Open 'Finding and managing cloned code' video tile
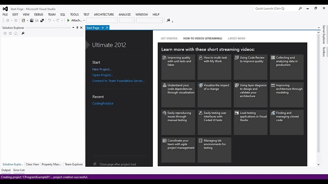 pyautogui.click(x=287, y=122)
